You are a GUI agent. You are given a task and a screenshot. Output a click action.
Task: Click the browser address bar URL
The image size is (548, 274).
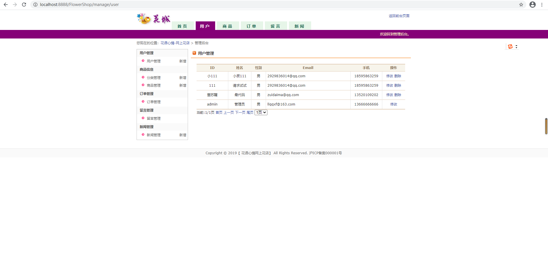point(79,5)
